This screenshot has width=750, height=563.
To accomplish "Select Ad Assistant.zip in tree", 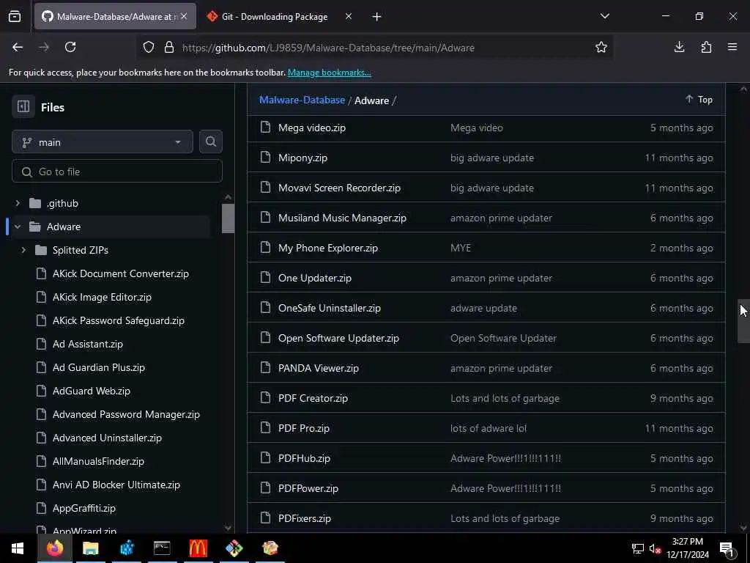I will click(88, 345).
